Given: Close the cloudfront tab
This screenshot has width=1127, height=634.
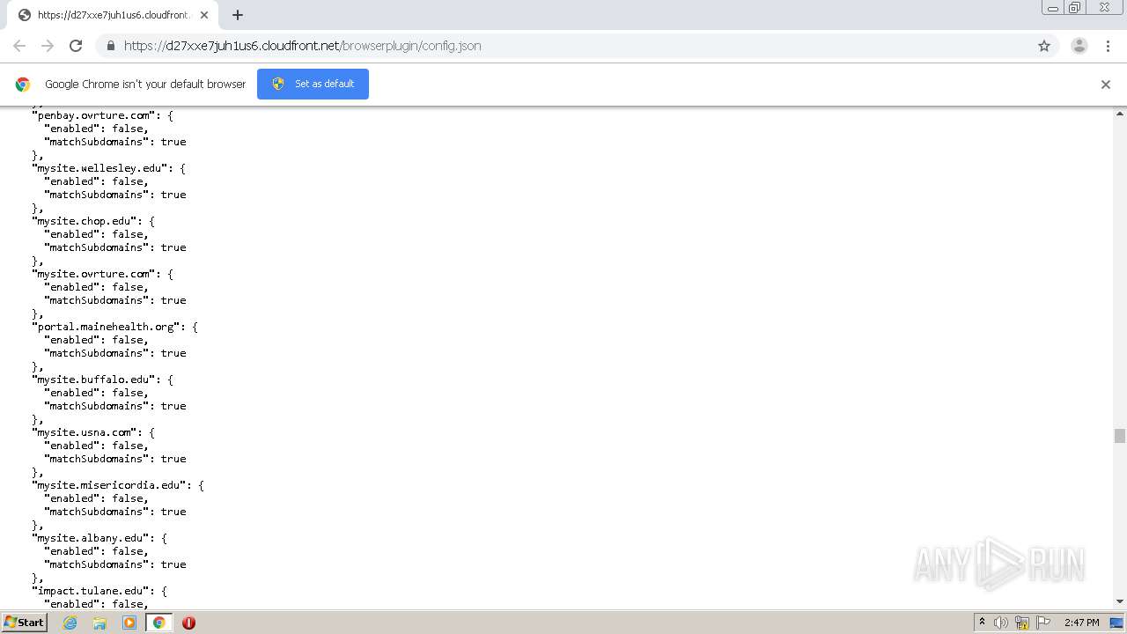Looking at the screenshot, I should coord(204,15).
